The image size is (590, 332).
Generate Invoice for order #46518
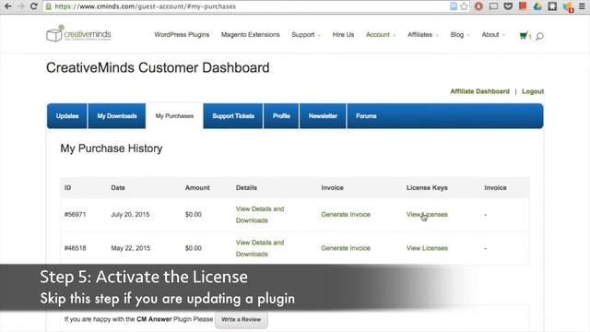pos(346,248)
